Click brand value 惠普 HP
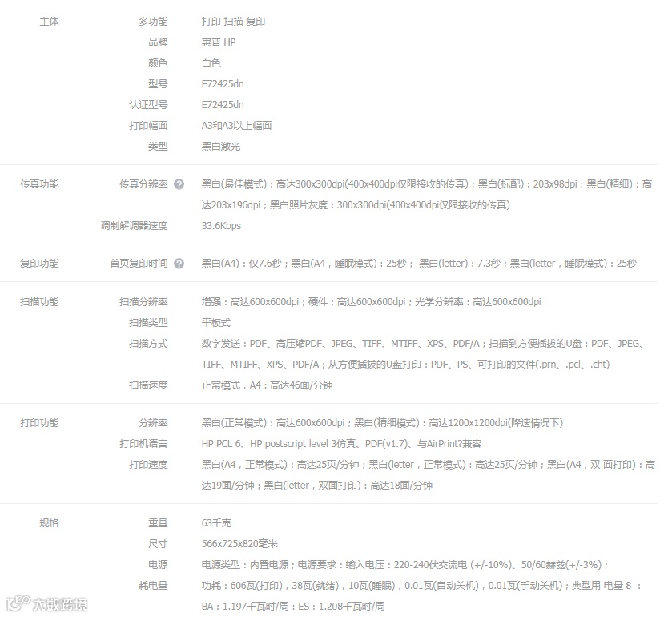This screenshot has height=617, width=664. (x=219, y=42)
